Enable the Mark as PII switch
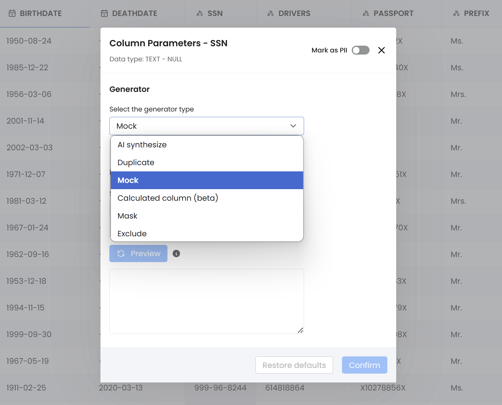 click(x=360, y=50)
